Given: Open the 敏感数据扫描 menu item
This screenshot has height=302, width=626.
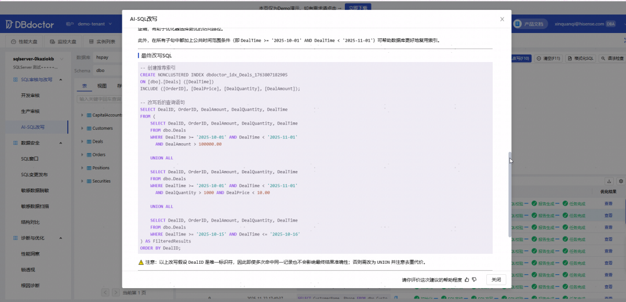Looking at the screenshot, I should coord(35,206).
